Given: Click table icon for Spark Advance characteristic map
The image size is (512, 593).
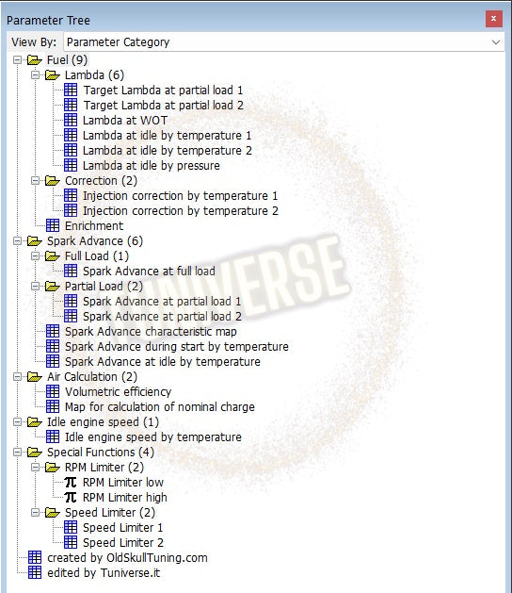Looking at the screenshot, I should tap(53, 331).
